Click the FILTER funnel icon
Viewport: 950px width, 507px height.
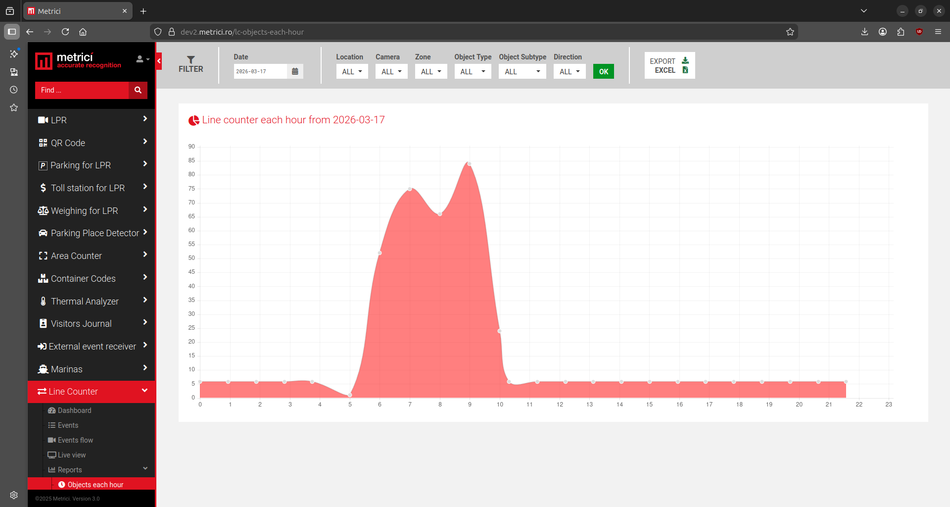click(191, 60)
